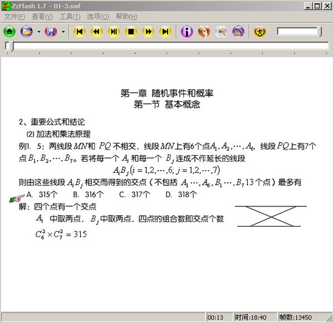The width and height of the screenshot is (334, 323).
Task: Open the 文件(F) menu
Action: coord(14,16)
